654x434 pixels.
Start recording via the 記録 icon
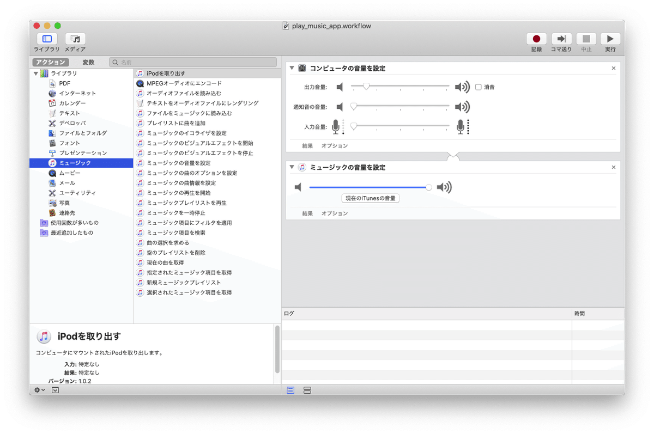[536, 39]
